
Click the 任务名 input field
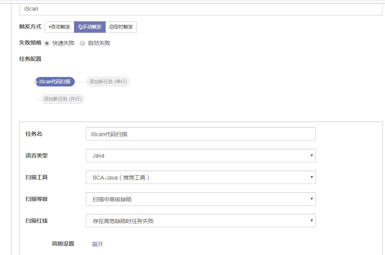(x=201, y=134)
